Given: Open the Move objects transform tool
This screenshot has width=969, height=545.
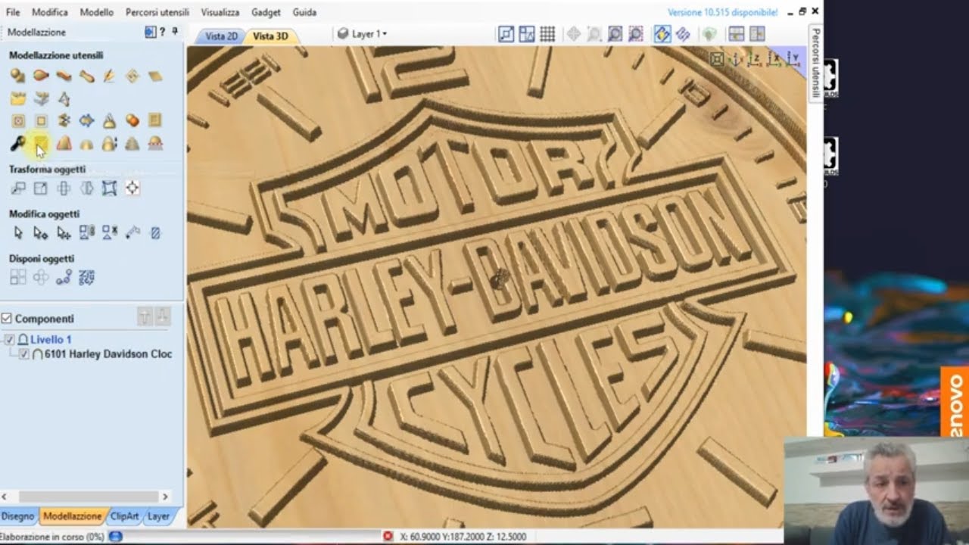Looking at the screenshot, I should click(x=18, y=188).
